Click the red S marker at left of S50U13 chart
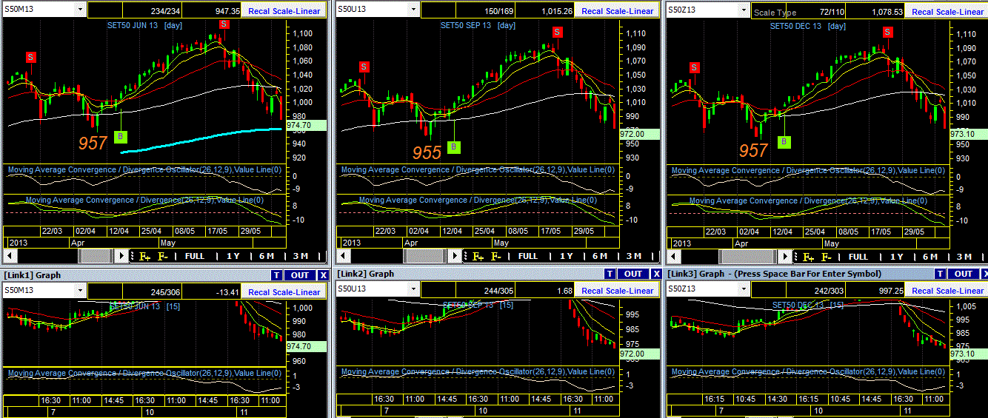This screenshot has width=988, height=418. point(364,67)
